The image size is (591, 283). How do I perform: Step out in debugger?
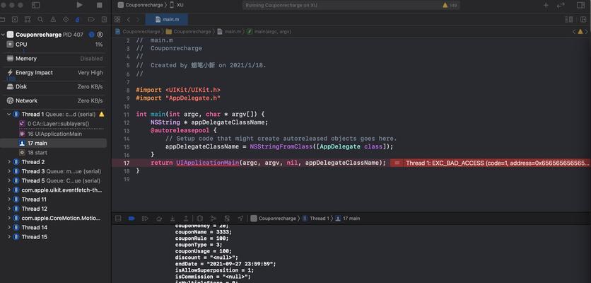coord(186,219)
